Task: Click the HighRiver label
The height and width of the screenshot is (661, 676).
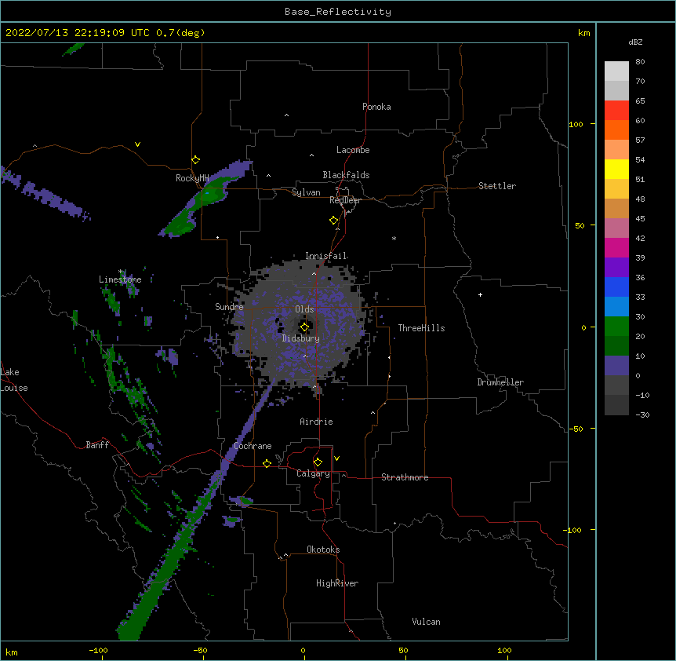Action: click(x=337, y=583)
